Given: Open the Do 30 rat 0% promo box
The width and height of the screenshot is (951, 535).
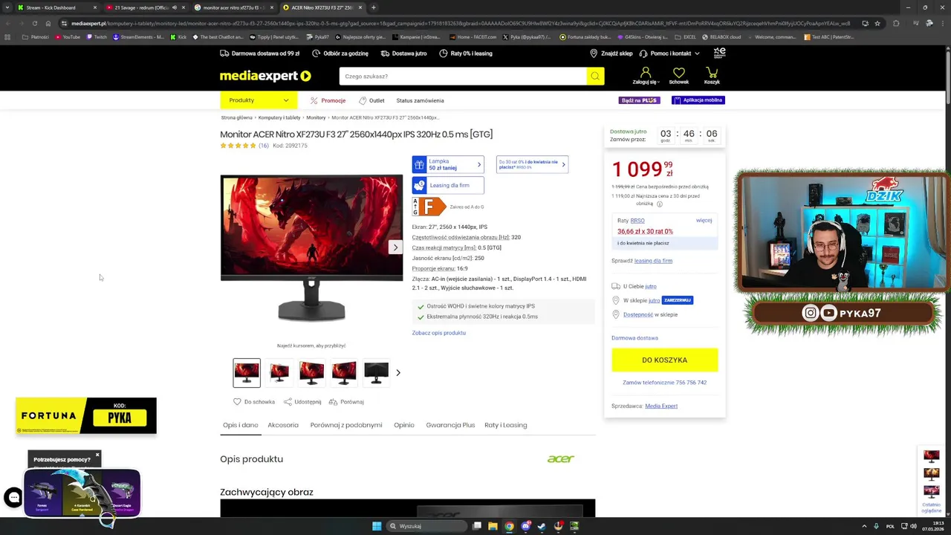Looking at the screenshot, I should (x=532, y=164).
